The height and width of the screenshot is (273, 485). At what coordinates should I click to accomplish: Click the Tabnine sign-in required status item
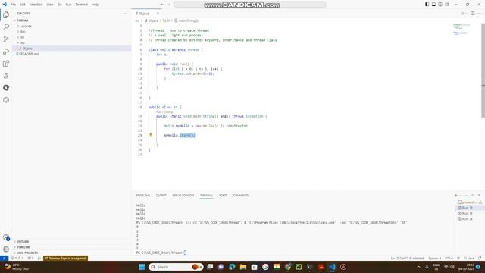pos(66,258)
